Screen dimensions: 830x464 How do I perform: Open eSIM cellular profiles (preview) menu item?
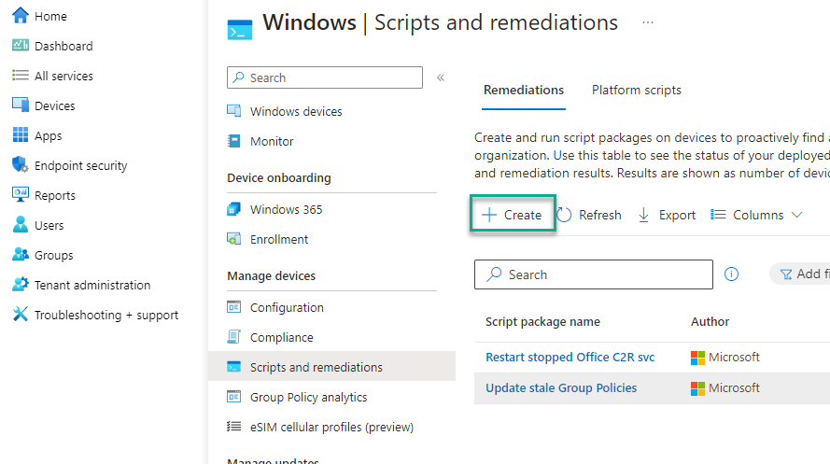click(x=331, y=427)
